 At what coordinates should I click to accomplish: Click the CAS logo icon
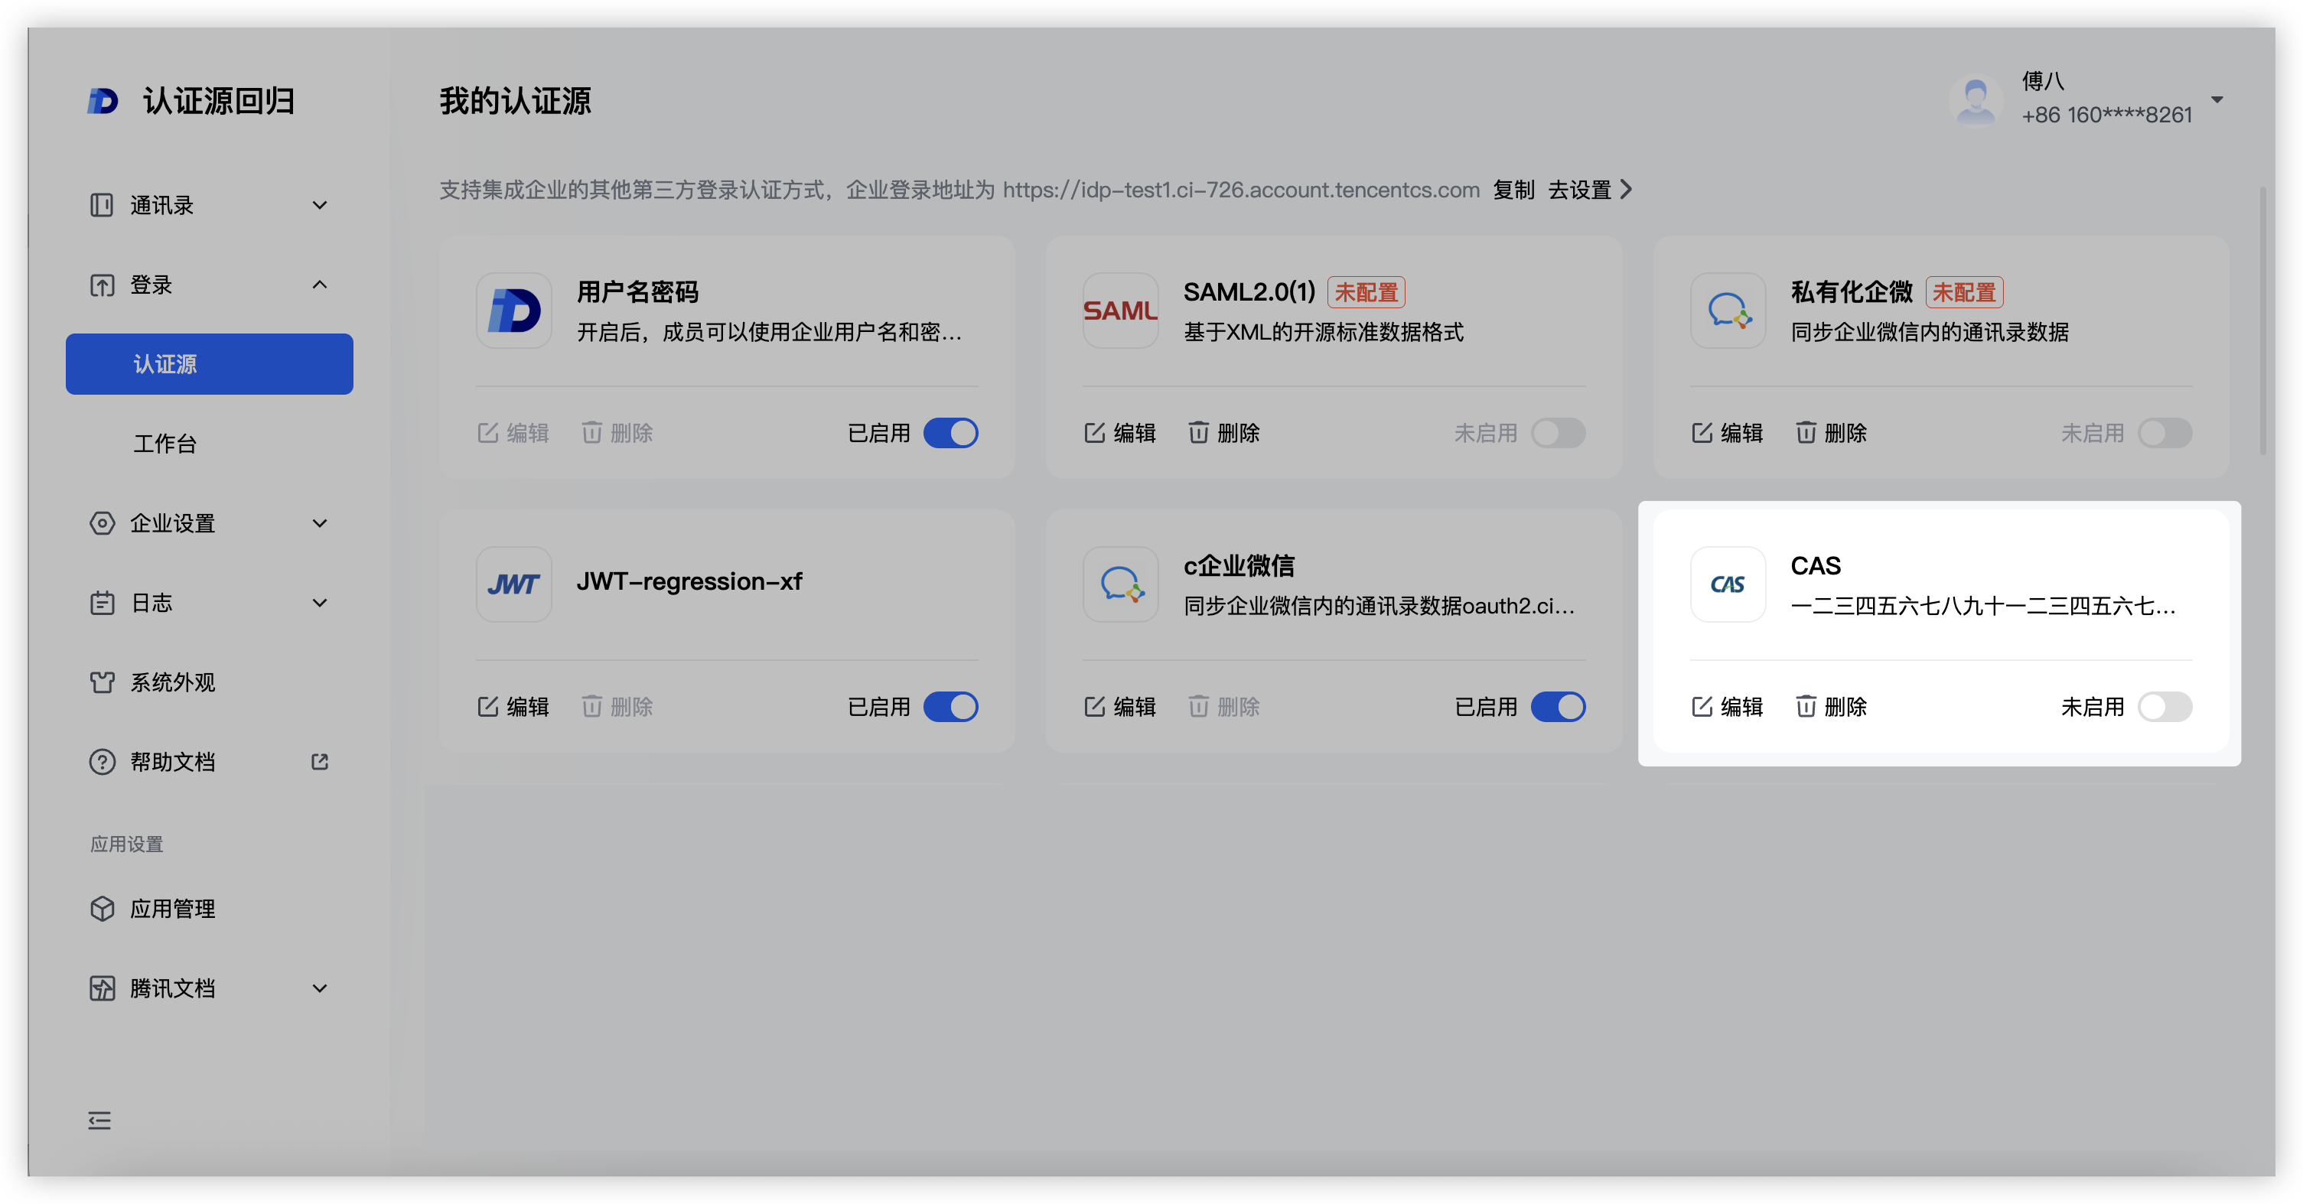[x=1728, y=584]
